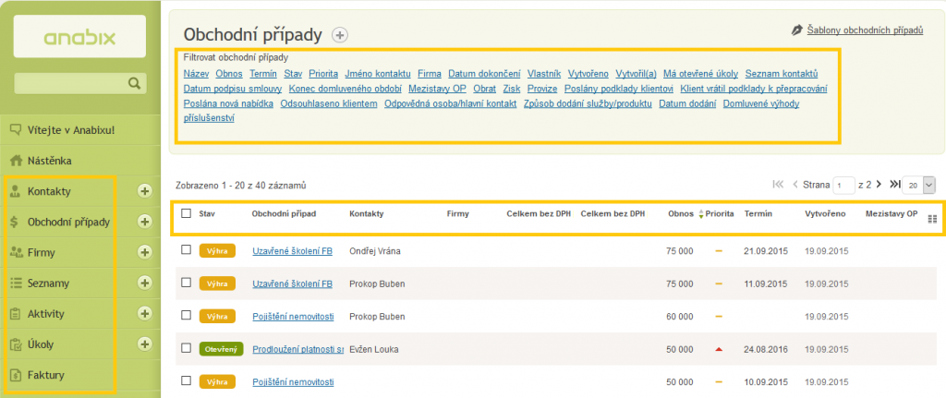The height and width of the screenshot is (398, 946).
Task: Jump to the first page of records
Action: (778, 185)
